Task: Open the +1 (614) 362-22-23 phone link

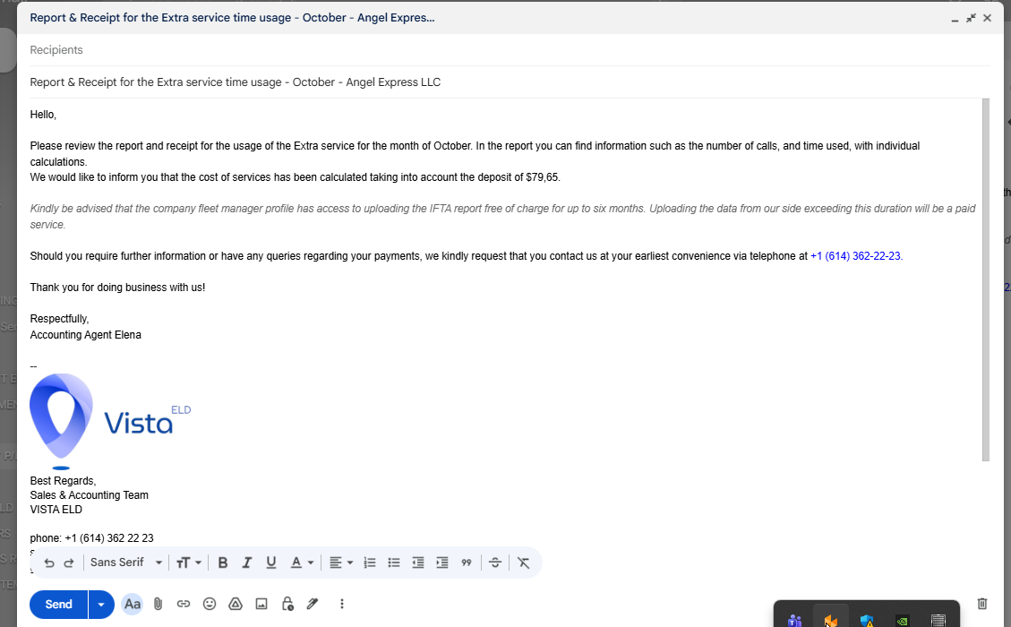Action: (855, 256)
